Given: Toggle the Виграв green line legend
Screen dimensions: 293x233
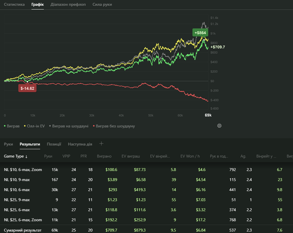Looking at the screenshot, I should pyautogui.click(x=12, y=126).
